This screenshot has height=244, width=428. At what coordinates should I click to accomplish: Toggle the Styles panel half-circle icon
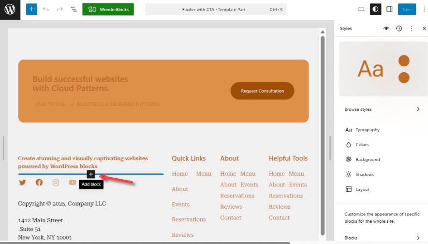(x=375, y=9)
